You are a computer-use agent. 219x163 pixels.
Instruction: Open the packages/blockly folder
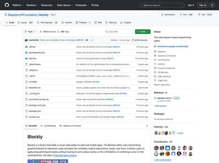[x=37, y=53]
